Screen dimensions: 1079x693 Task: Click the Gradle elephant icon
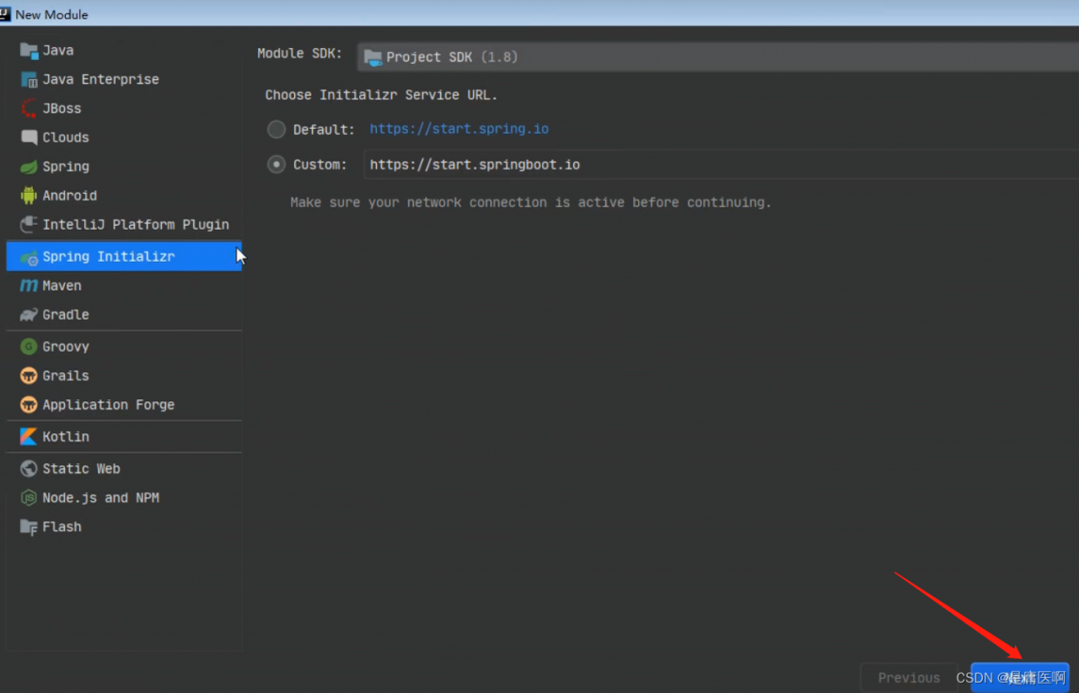pyautogui.click(x=29, y=315)
